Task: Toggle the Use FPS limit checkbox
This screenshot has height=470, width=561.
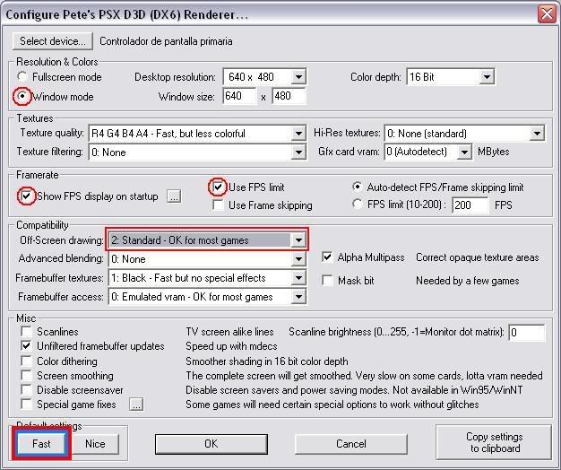Action: (218, 187)
